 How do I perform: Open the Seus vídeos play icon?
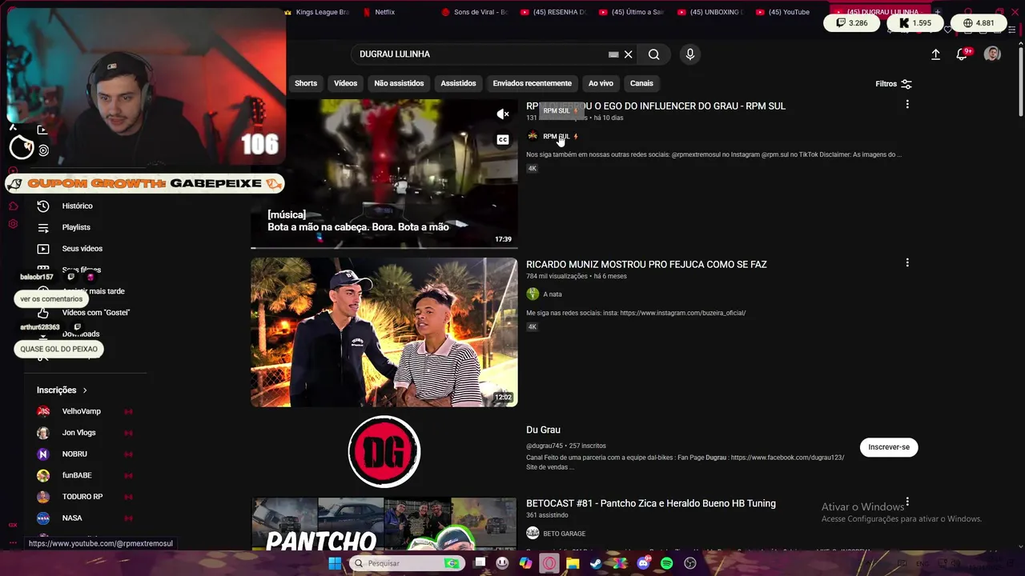pyautogui.click(x=43, y=249)
